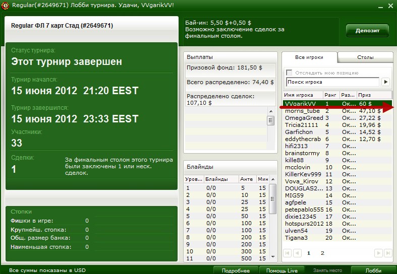Image resolution: width=397 pixels, height=274 pixels.
Task: Minimize the tournament lobby window
Action: pyautogui.click(x=380, y=6)
